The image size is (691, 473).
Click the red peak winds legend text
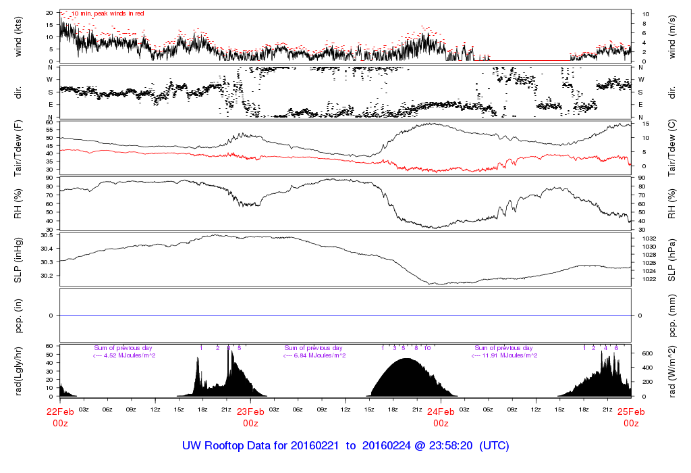108,14
